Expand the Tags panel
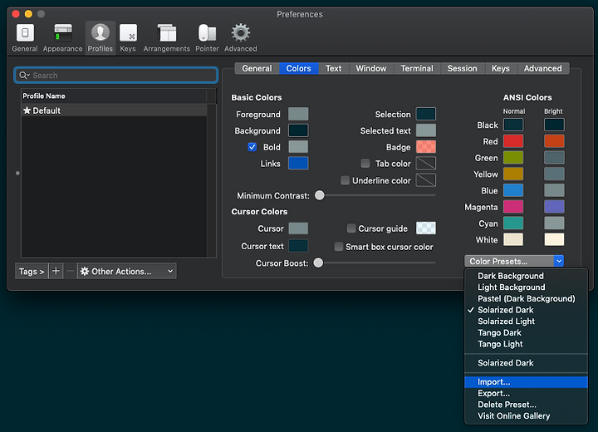 coord(32,271)
